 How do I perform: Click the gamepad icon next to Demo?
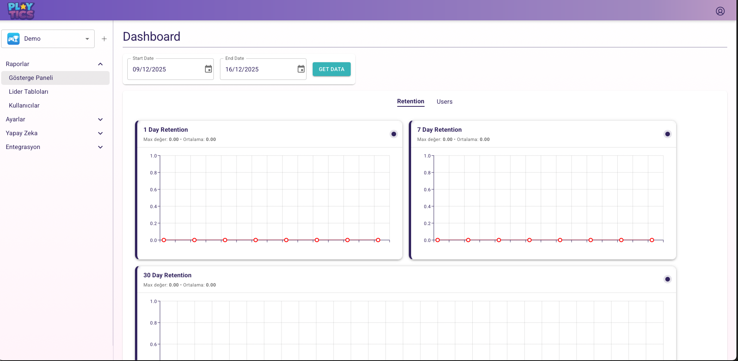[x=13, y=39]
